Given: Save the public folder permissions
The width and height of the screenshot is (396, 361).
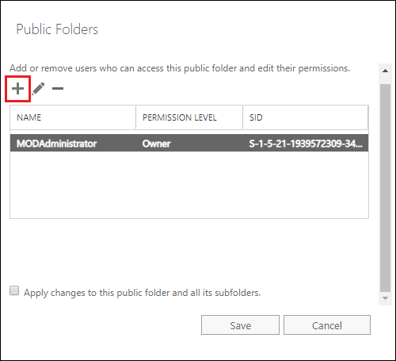Looking at the screenshot, I should (240, 325).
